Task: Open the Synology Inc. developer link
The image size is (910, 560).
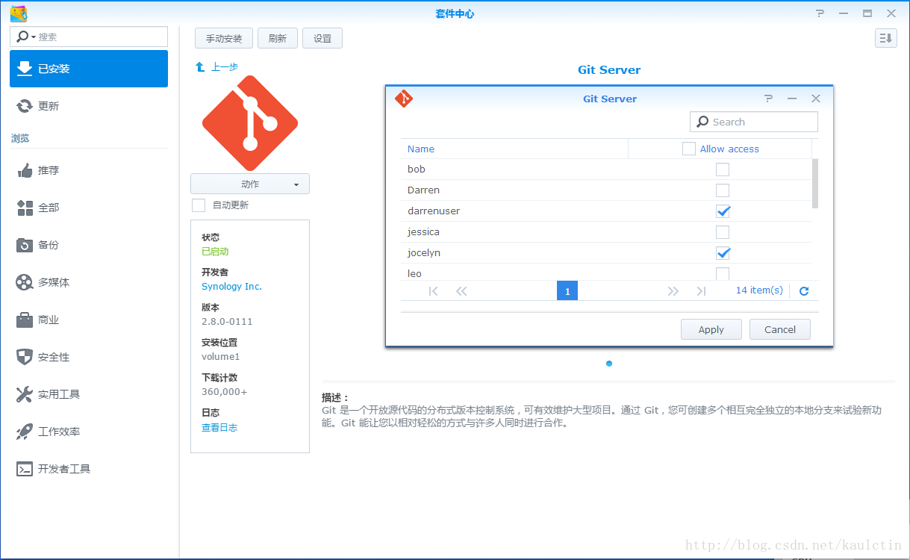Action: click(x=231, y=286)
